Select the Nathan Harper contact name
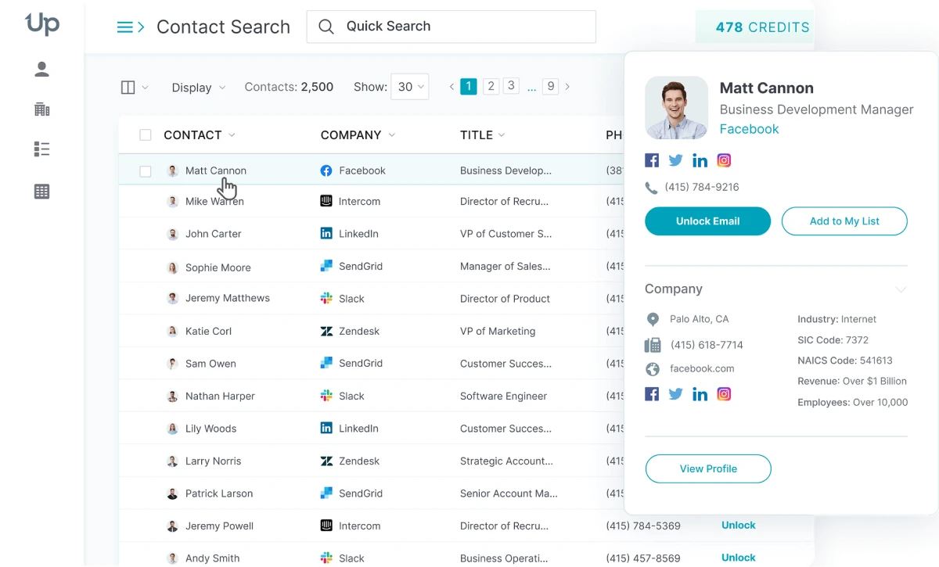This screenshot has width=939, height=567. click(x=220, y=396)
